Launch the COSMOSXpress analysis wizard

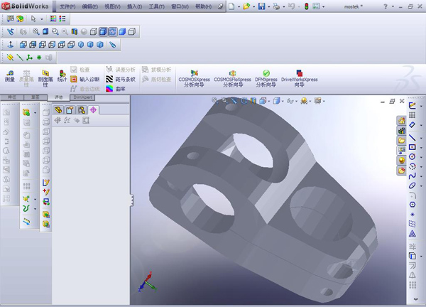(193, 77)
